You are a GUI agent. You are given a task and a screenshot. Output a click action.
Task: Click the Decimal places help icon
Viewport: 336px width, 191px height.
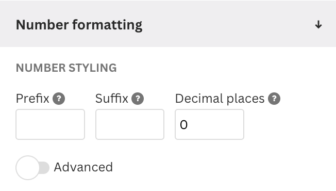(274, 99)
